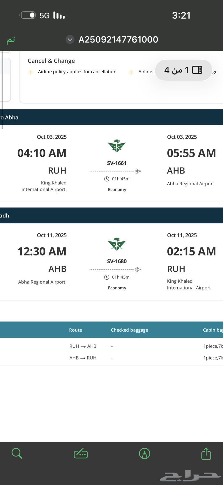The image size is (223, 485).
Task: Tap the battery indicator in status bar
Action: click(x=28, y=15)
